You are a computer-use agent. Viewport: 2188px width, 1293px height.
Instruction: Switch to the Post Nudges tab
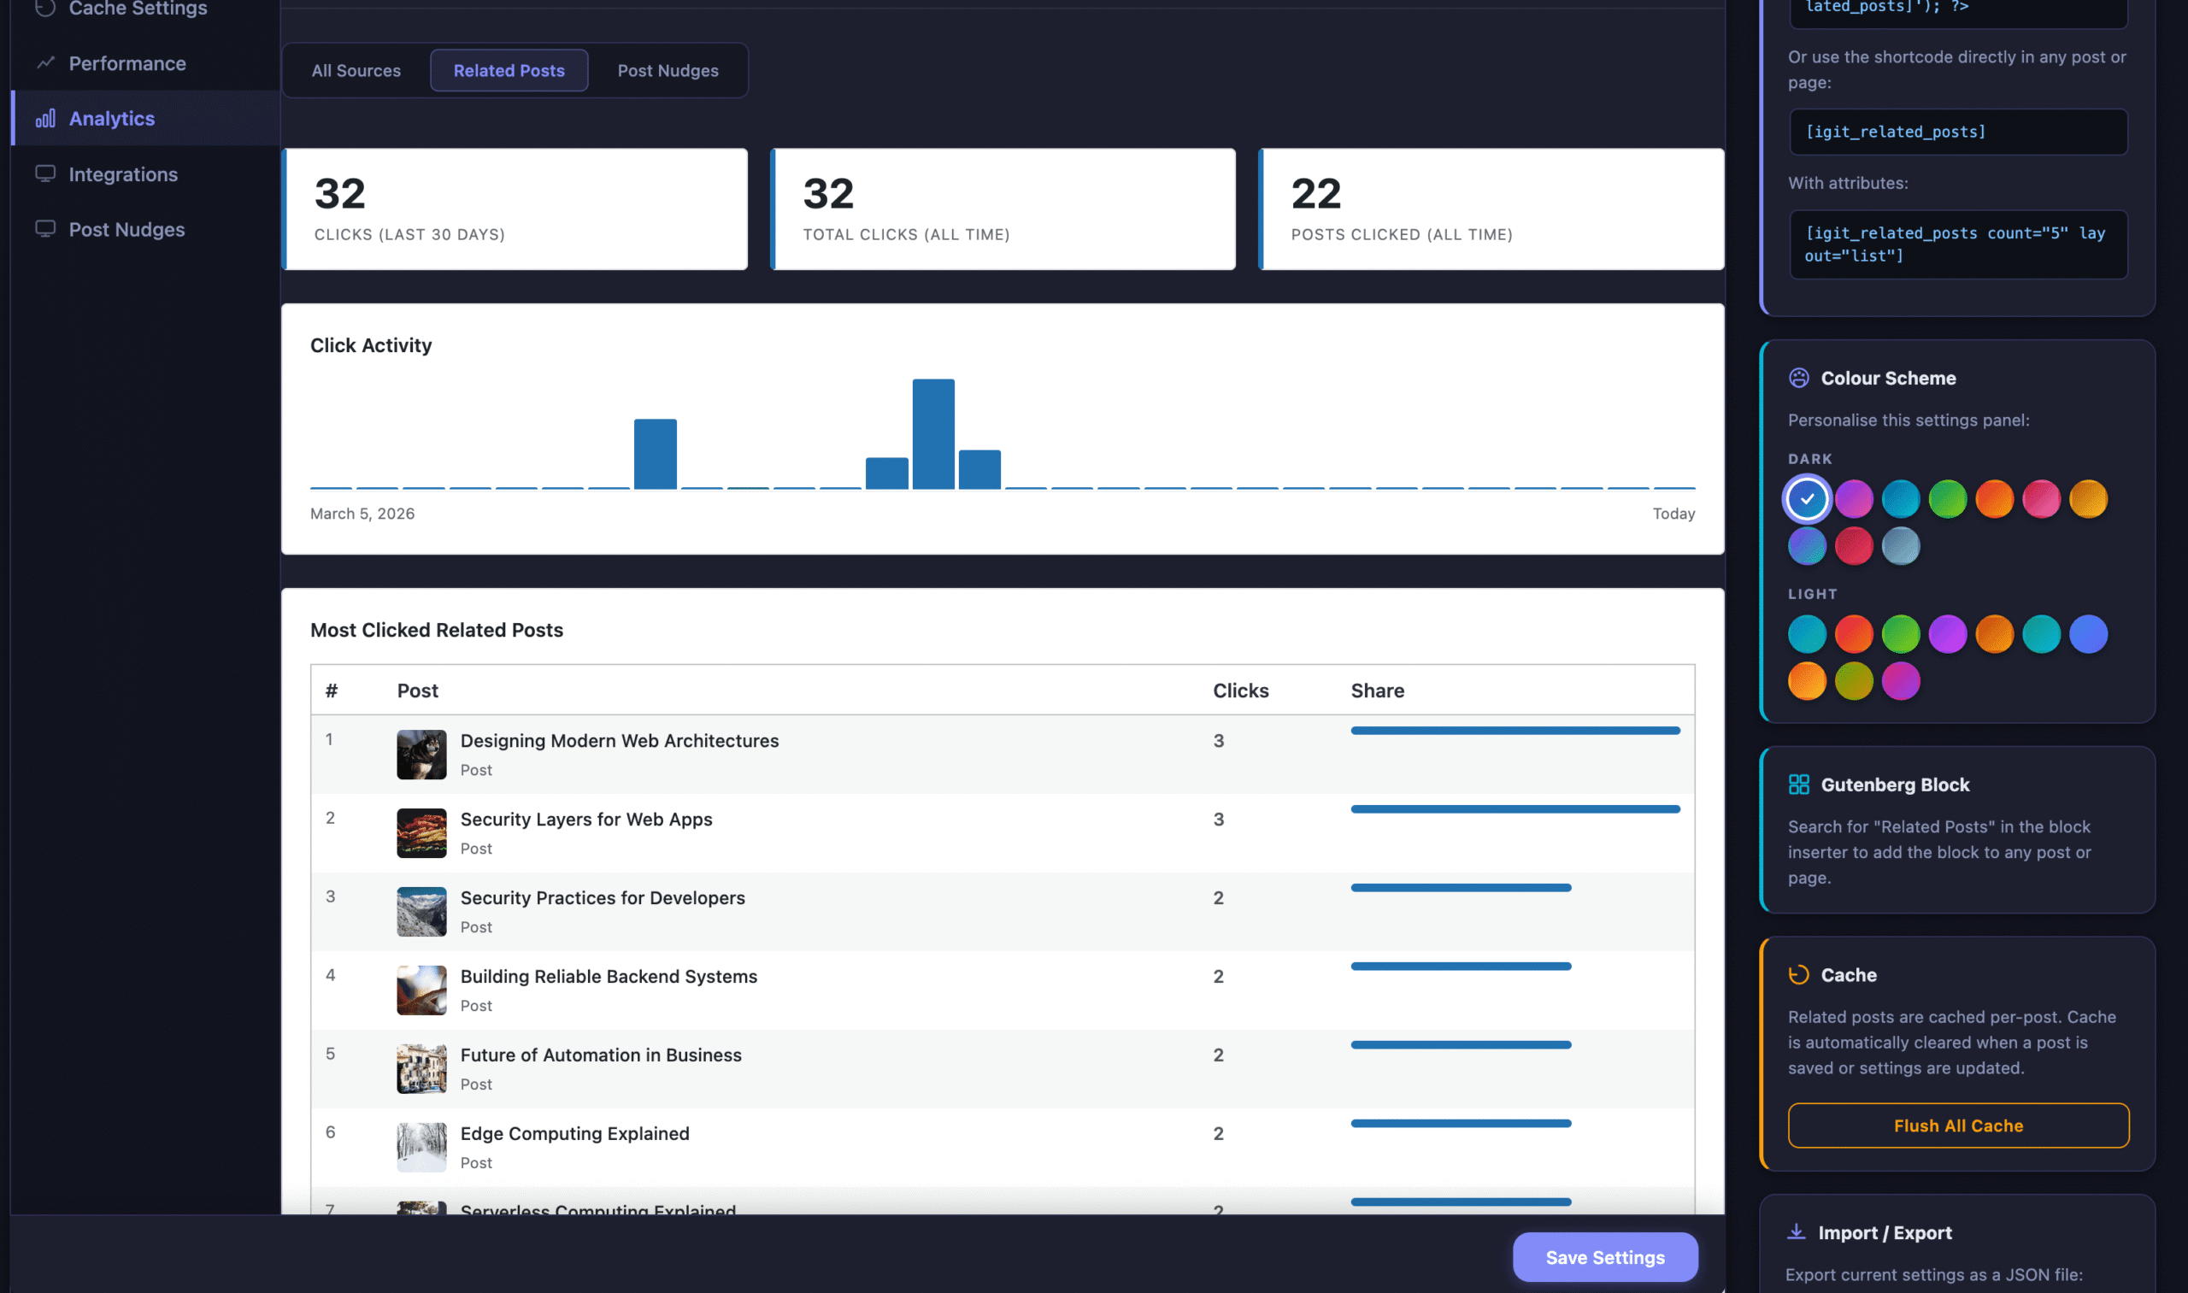668,70
